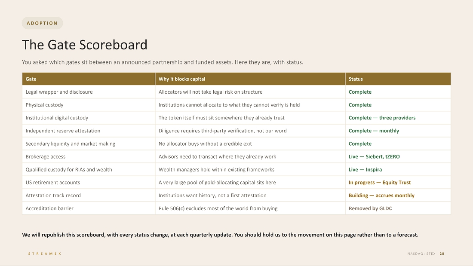Click the Removed by GLDC status
Viewport: 473px width, 266px height.
coord(370,209)
